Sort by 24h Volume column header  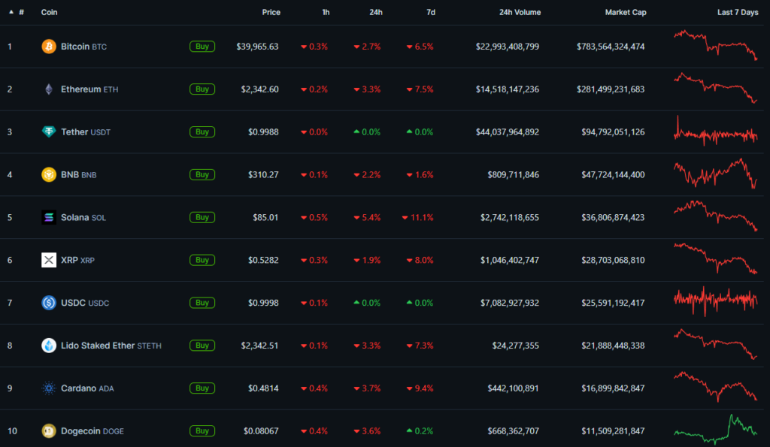pos(520,12)
